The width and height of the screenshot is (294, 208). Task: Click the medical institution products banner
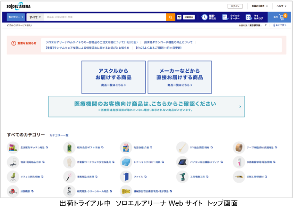click(146, 106)
